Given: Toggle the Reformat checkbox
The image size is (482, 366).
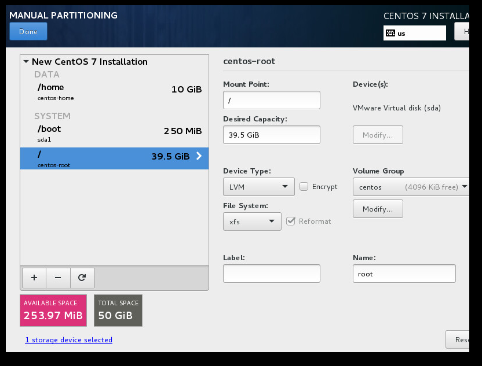Looking at the screenshot, I should click(x=290, y=221).
